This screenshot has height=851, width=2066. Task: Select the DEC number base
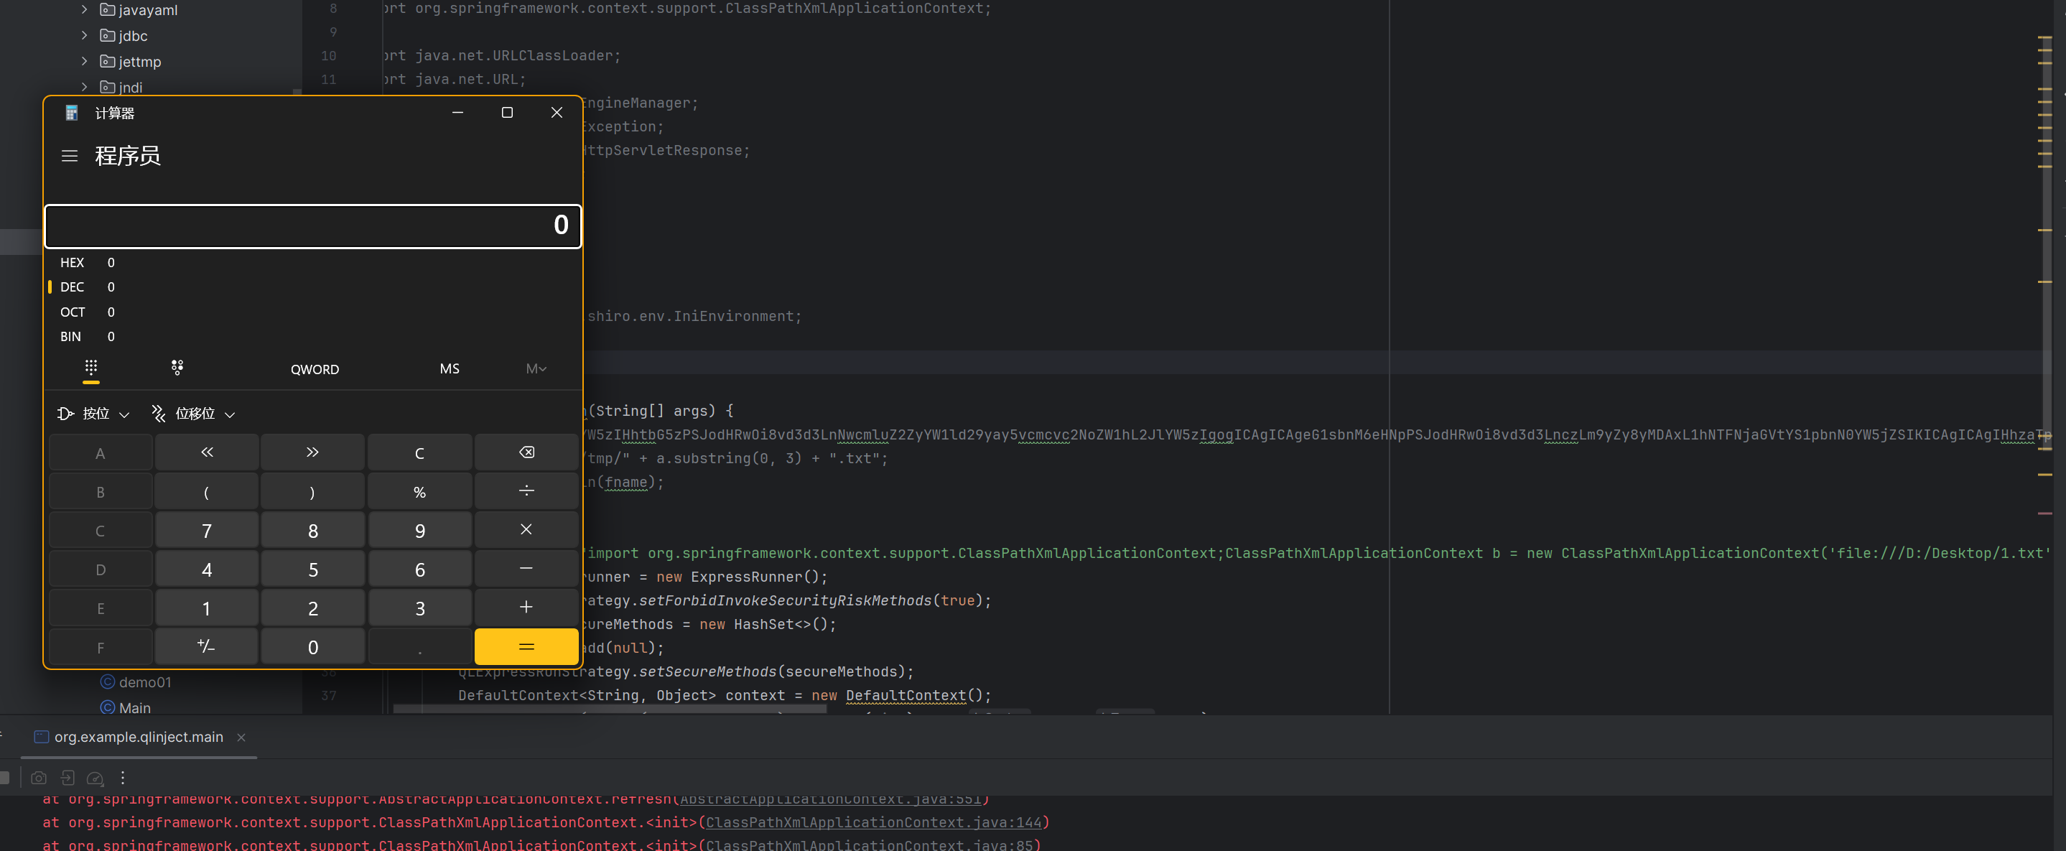pos(313,287)
